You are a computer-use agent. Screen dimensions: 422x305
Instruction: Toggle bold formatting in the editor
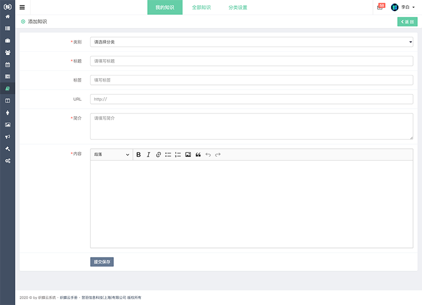[x=139, y=155]
